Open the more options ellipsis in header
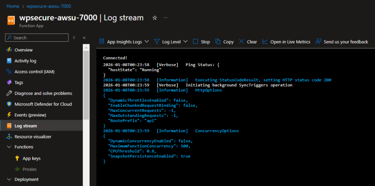The image size is (375, 186). (166, 18)
